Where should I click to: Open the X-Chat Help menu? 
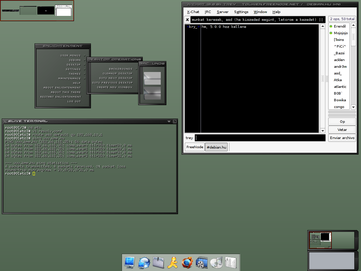click(x=276, y=12)
